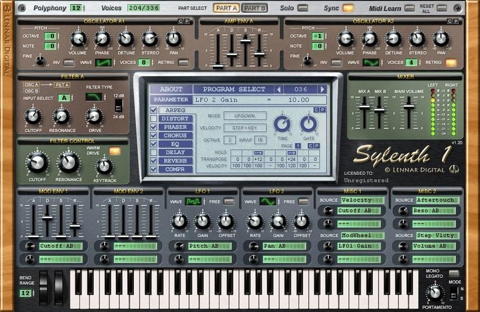Screen dimensions: 480x312
Task: Click the Oscillator A1 Volume knob
Action: 78,39
